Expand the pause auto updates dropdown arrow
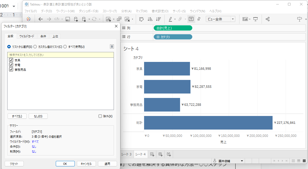The image size is (308, 169). pos(89,19)
